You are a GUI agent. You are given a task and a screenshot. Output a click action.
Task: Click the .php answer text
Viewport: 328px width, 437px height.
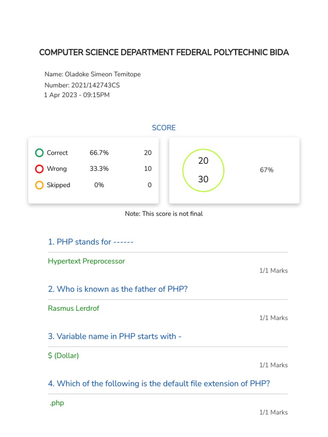[57, 403]
